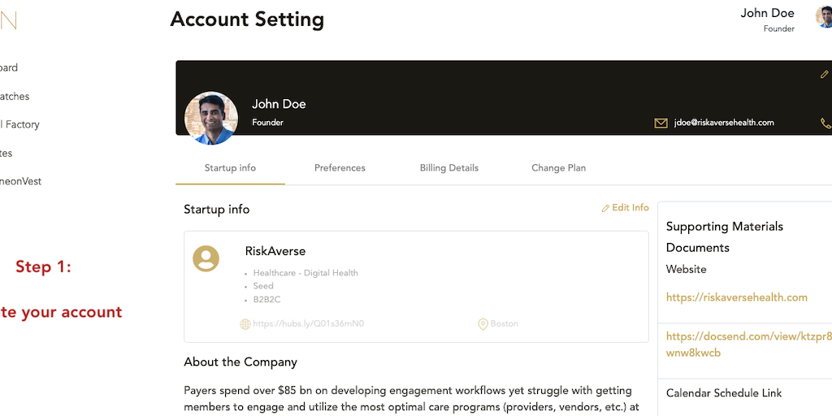The image size is (832, 416).
Task: Open the Preferences tab
Action: (340, 168)
